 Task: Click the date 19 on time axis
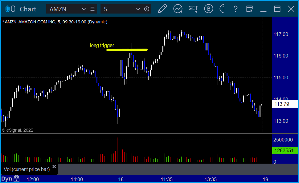265,179
